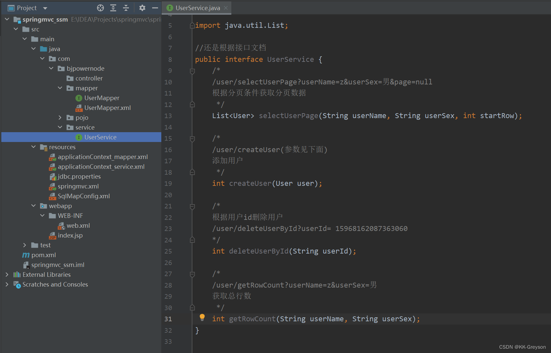The height and width of the screenshot is (353, 551).
Task: Click the locate/select opened file icon
Action: pos(100,8)
